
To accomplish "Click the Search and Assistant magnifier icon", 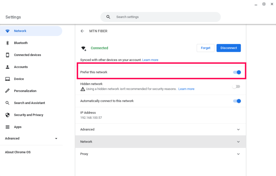I will pyautogui.click(x=7, y=103).
